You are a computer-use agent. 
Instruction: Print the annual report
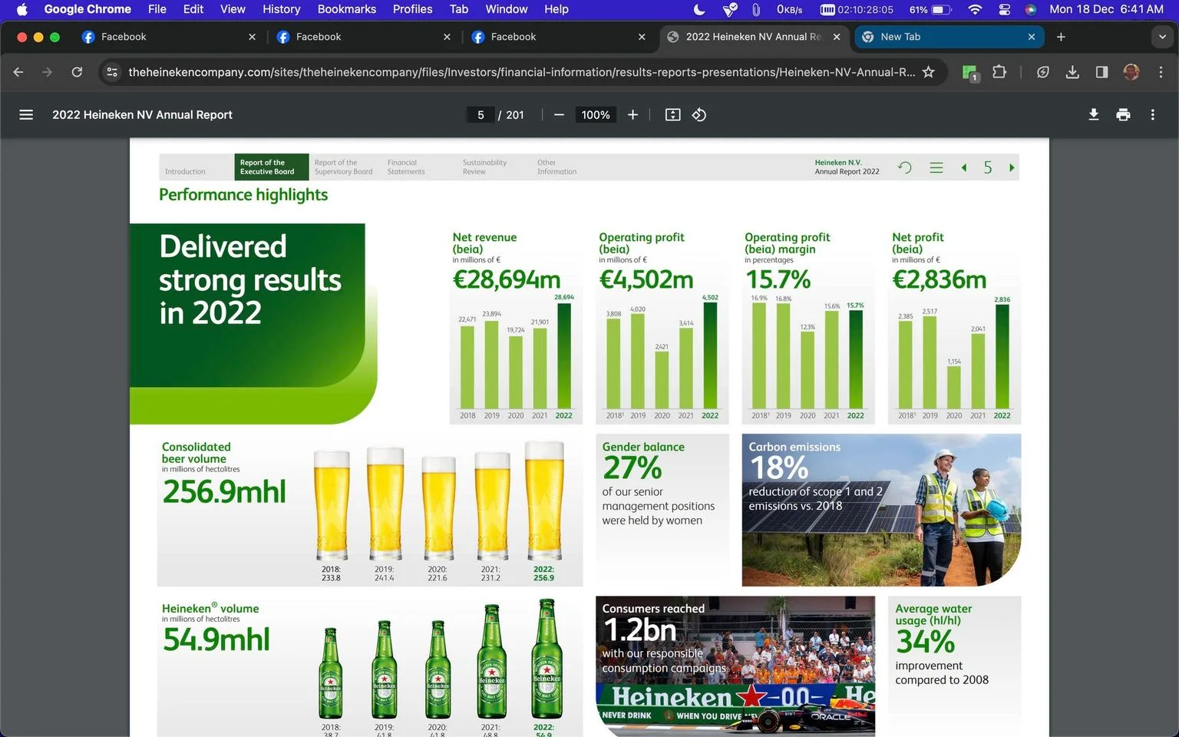point(1123,114)
